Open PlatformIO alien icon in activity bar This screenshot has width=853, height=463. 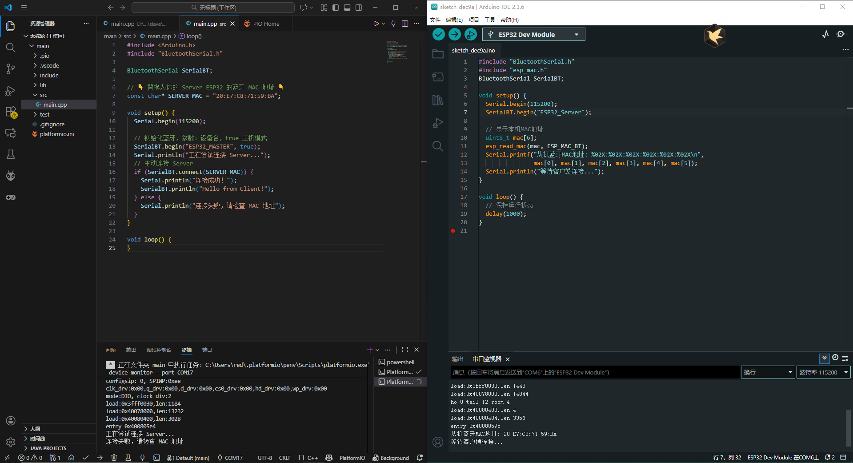11,176
